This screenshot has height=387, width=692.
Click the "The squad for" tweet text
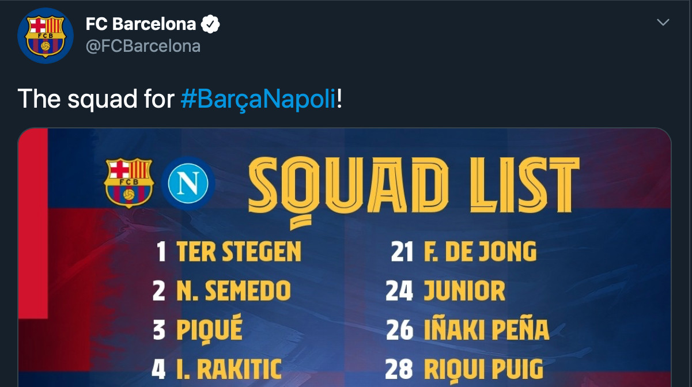[96, 98]
